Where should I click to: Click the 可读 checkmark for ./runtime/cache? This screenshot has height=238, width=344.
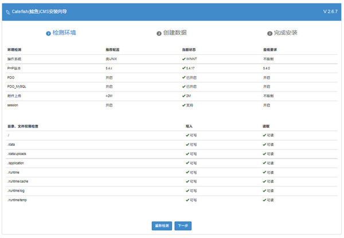pos(265,181)
